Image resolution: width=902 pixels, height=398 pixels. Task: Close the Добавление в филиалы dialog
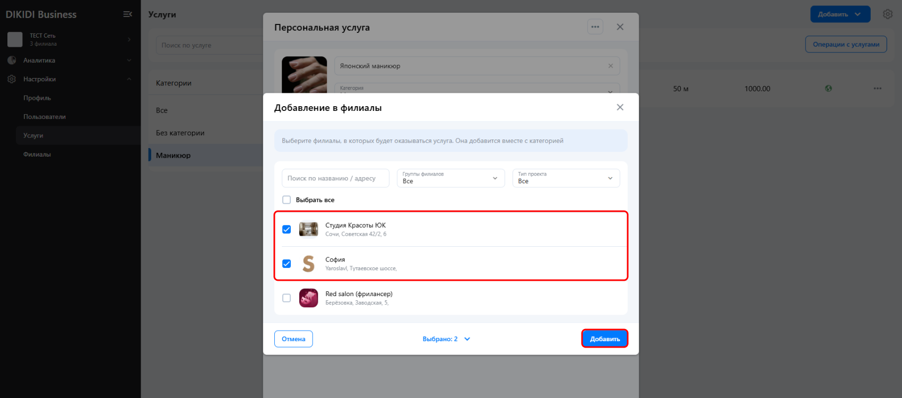coord(620,107)
